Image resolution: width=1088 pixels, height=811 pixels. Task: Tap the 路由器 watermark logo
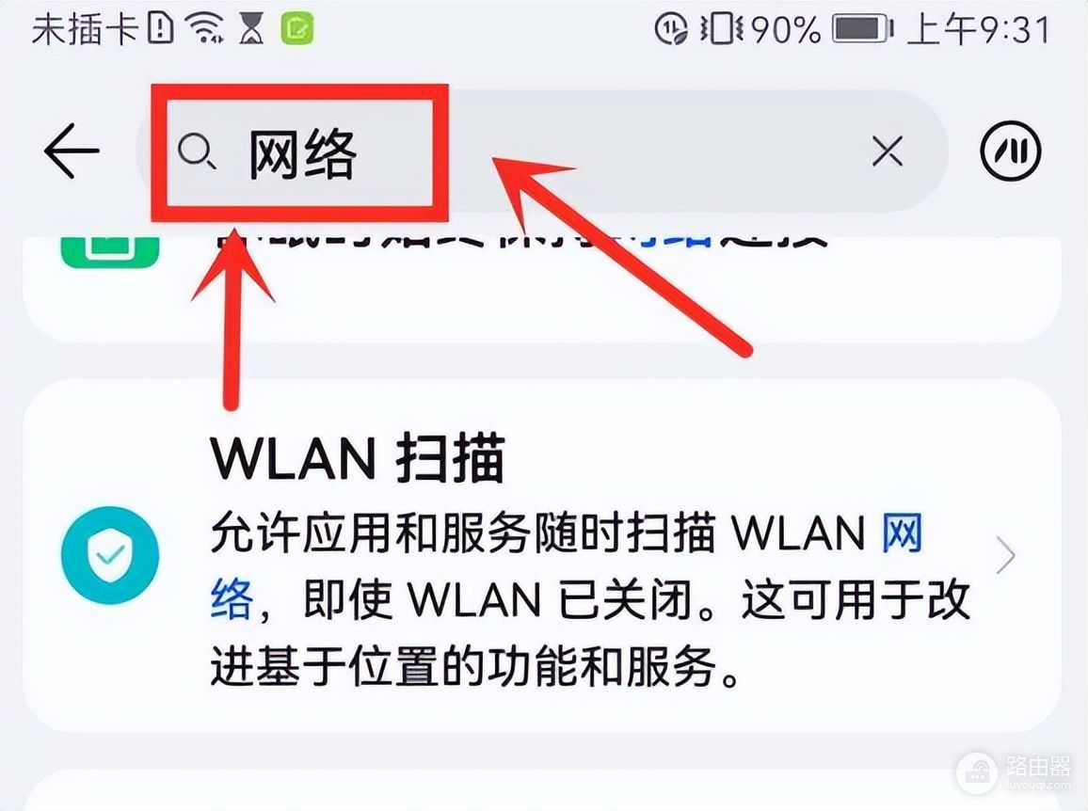point(1015,772)
